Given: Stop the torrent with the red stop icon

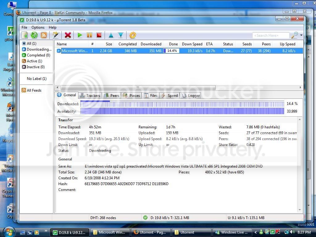Looking at the screenshot, I should tap(99, 35).
